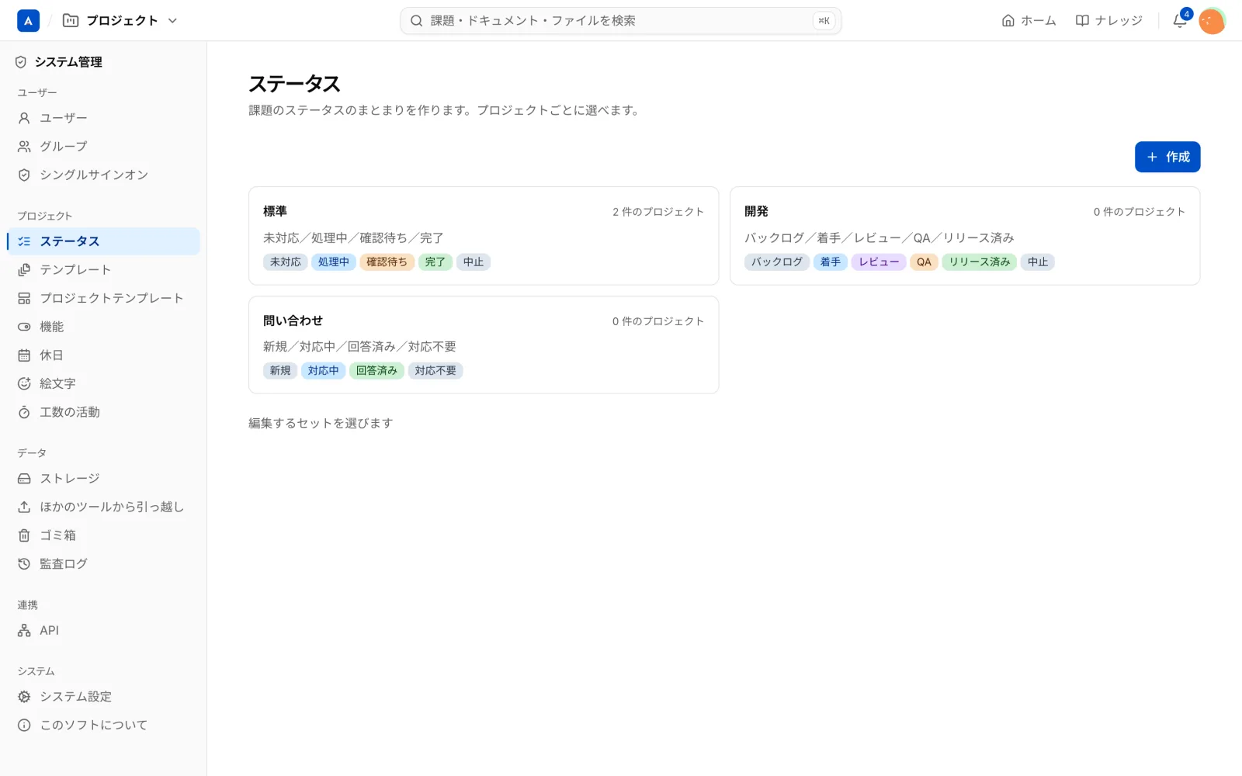Select the 標準 status set card

pyautogui.click(x=484, y=236)
